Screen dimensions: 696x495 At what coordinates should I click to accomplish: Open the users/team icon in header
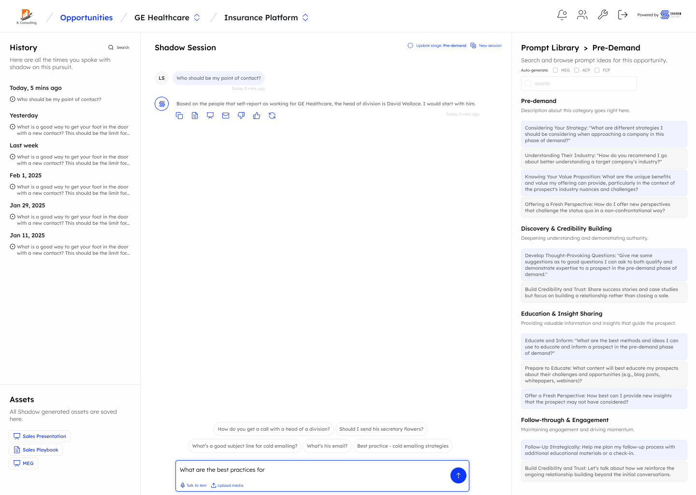[x=582, y=15]
